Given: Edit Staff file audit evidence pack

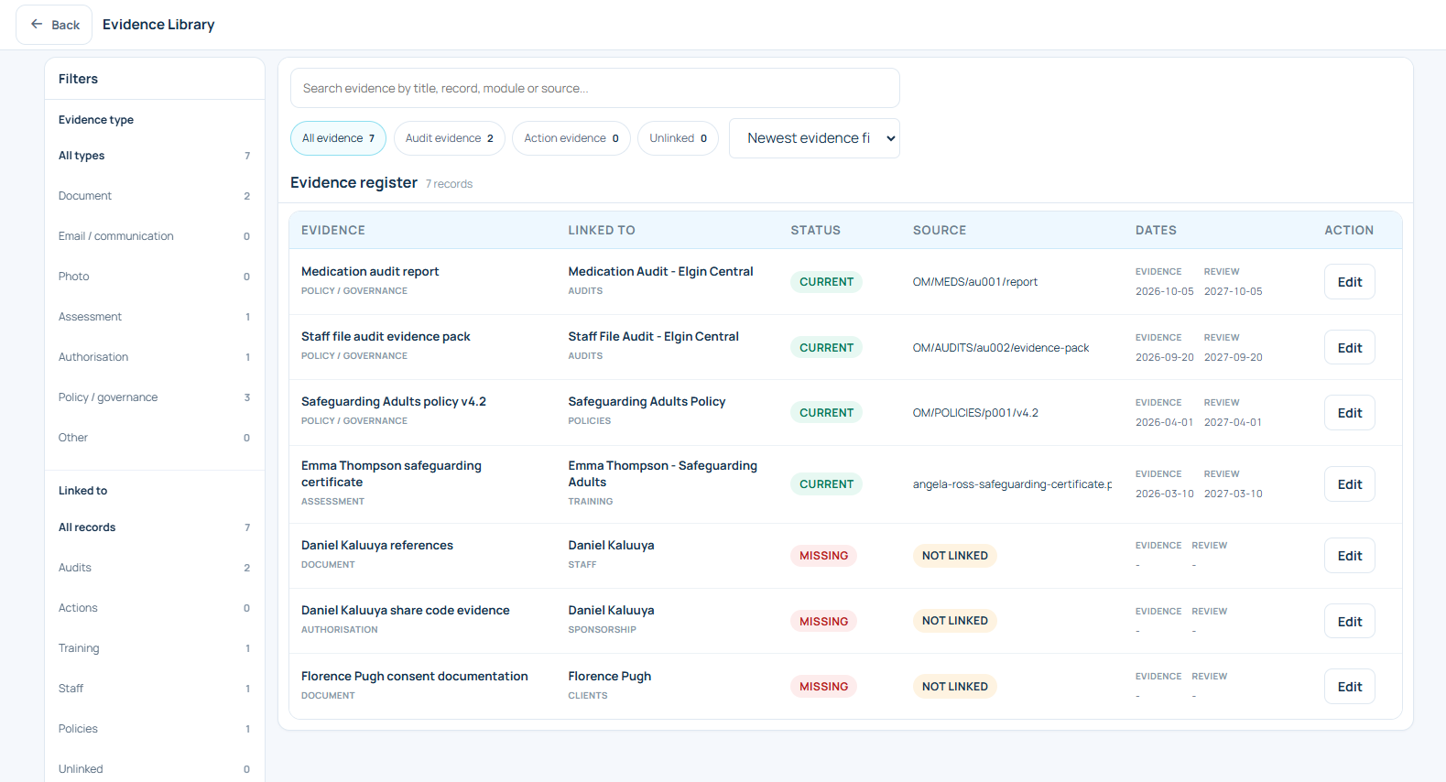Looking at the screenshot, I should pyautogui.click(x=1349, y=348).
